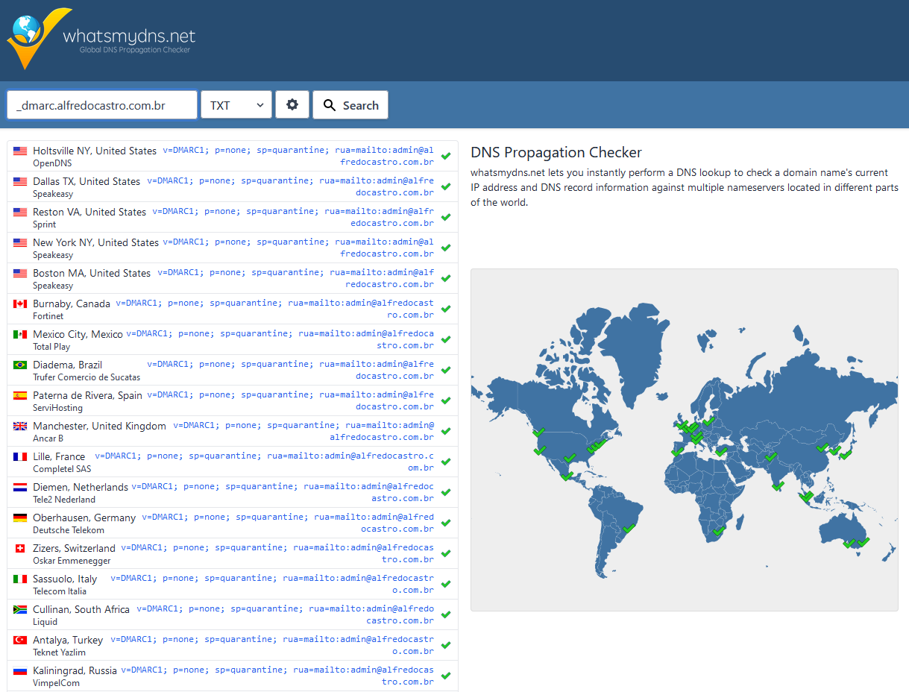The image size is (909, 692).
Task: Click the Brazil flag beside Diadema
Action: 20,365
